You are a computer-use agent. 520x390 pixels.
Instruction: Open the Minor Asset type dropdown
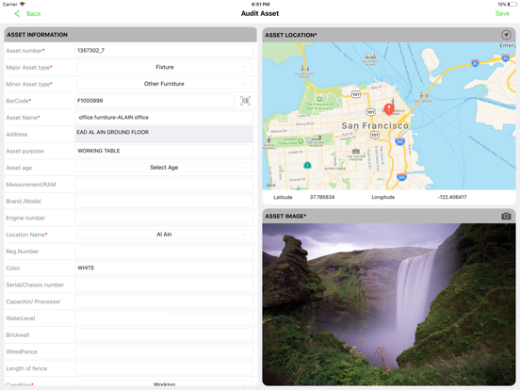(164, 84)
